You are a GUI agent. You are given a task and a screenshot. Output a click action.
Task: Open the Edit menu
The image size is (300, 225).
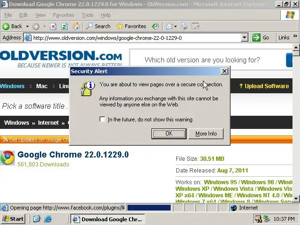click(x=23, y=15)
